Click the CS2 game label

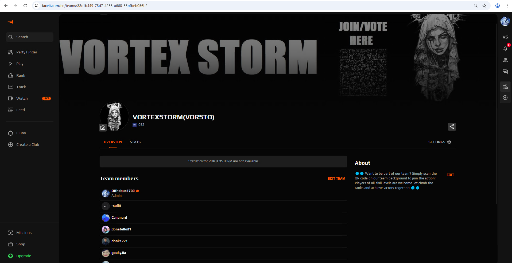[141, 125]
